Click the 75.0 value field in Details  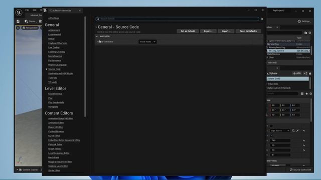click(x=280, y=140)
